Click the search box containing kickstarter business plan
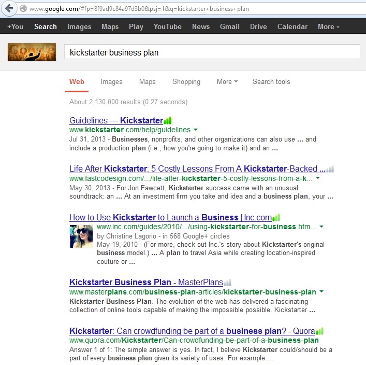This screenshot has width=366, height=365. coord(212,52)
